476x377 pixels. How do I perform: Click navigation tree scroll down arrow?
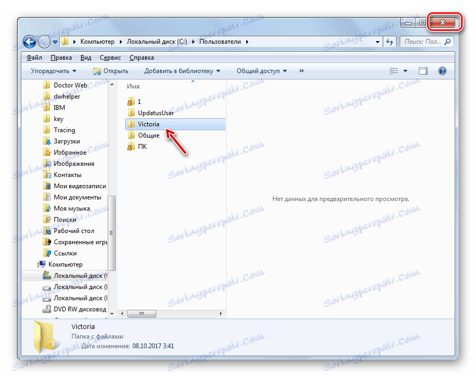[x=112, y=314]
